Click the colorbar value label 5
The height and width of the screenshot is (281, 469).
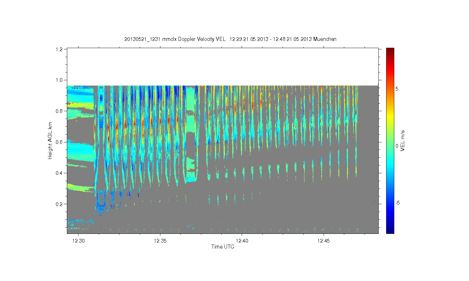point(397,89)
